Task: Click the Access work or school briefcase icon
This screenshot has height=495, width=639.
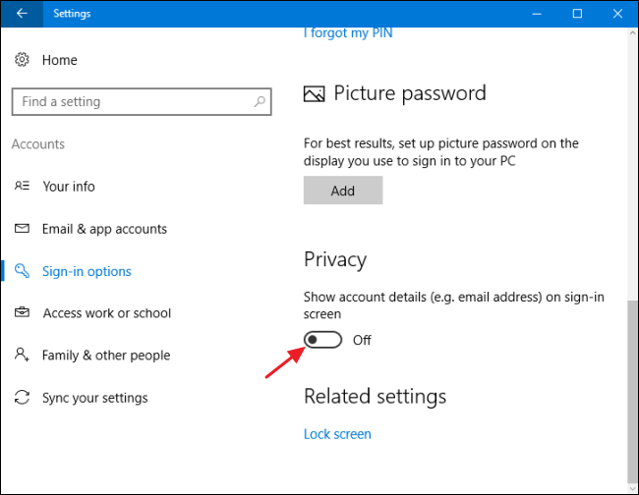Action: coord(22,313)
